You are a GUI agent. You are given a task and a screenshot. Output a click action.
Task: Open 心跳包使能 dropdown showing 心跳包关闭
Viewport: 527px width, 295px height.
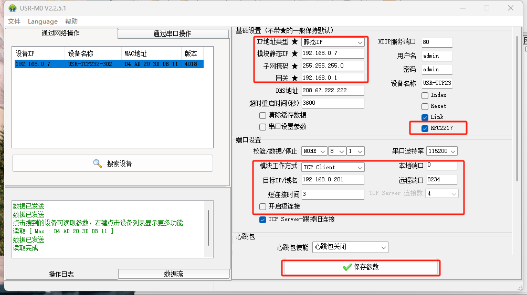click(350, 247)
